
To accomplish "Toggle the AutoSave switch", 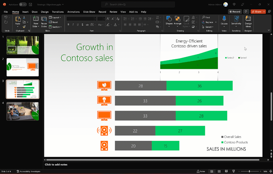I will pos(23,5).
